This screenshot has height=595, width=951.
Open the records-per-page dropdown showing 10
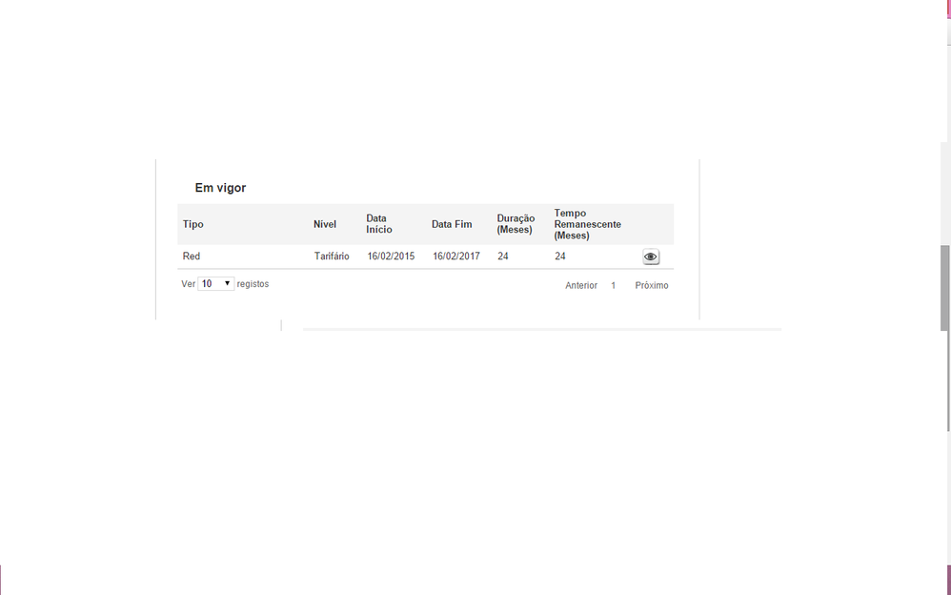(216, 284)
